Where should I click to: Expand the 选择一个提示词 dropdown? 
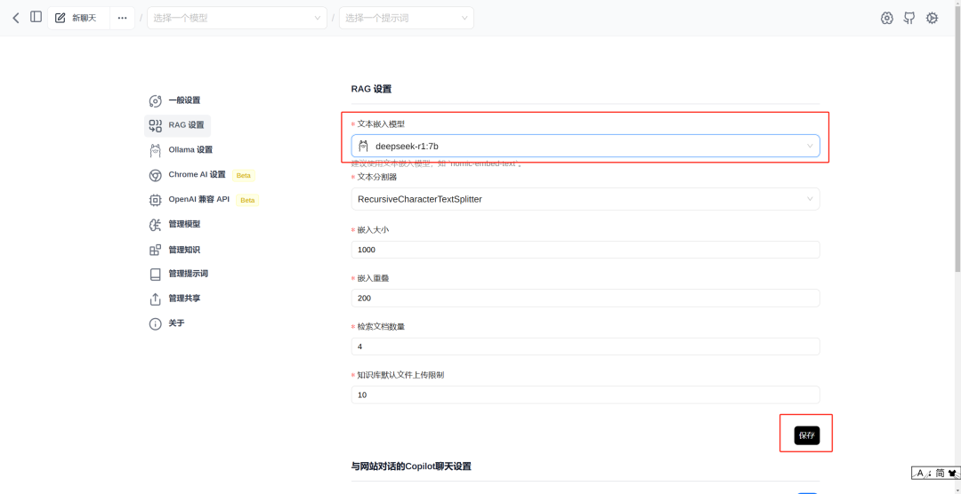pyautogui.click(x=407, y=18)
